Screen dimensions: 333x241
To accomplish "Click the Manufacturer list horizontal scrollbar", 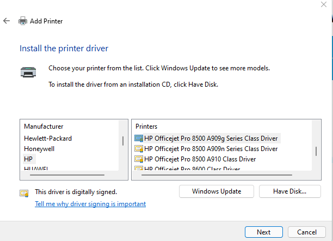I will [67, 175].
